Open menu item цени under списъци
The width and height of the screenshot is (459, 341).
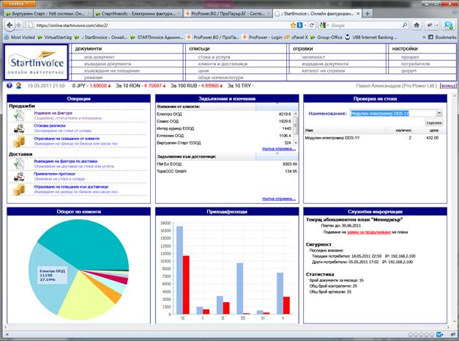click(204, 71)
